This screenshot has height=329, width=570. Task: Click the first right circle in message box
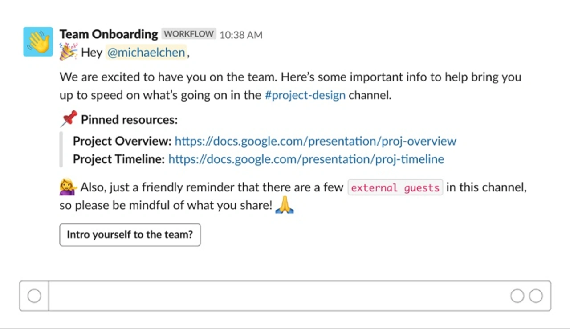click(517, 296)
